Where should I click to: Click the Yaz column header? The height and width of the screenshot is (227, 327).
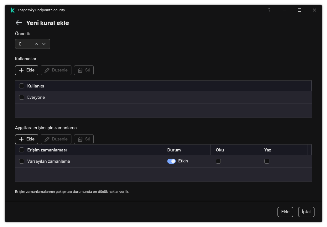point(283,150)
